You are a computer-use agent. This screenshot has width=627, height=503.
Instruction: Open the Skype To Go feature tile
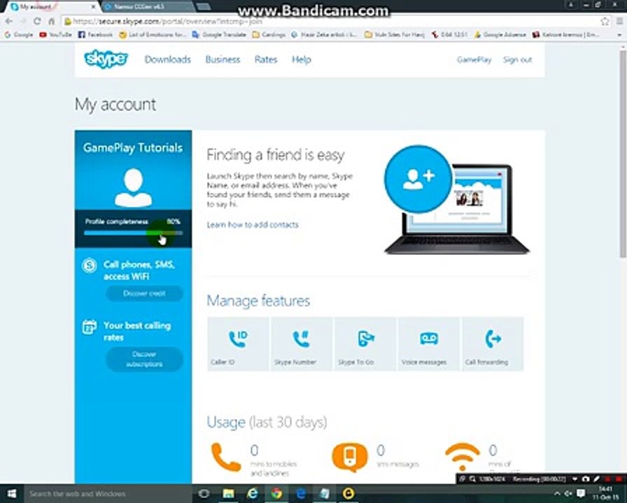coord(365,344)
